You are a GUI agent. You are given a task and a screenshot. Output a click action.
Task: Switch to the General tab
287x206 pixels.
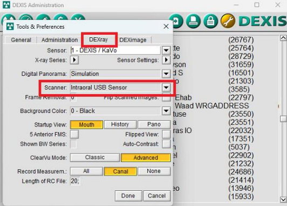pos(21,40)
